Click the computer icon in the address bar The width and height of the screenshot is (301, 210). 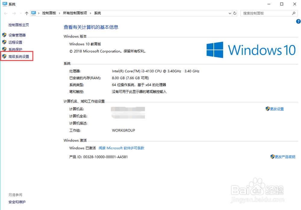click(34, 13)
